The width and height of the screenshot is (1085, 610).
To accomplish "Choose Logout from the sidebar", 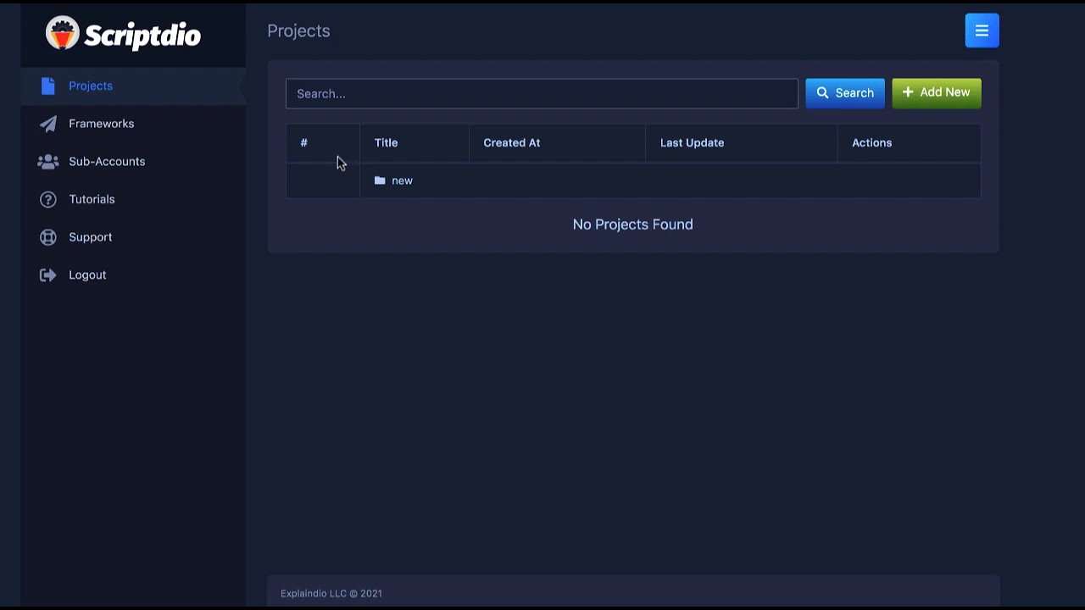I will (133, 274).
